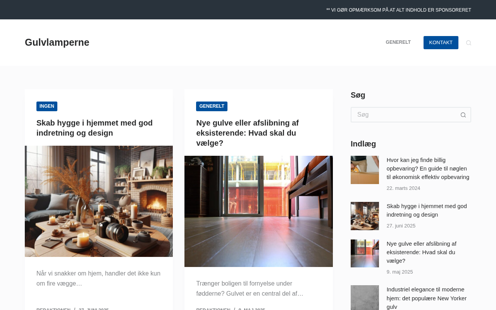Submit search with sidebar magnifier button
The image size is (496, 310).
tap(463, 115)
